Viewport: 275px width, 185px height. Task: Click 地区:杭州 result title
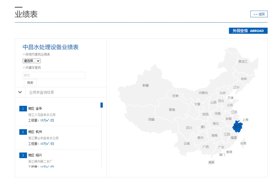tap(35, 132)
